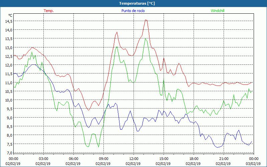
Task: Click the 11,0 y-axis value
Action: (9, 82)
